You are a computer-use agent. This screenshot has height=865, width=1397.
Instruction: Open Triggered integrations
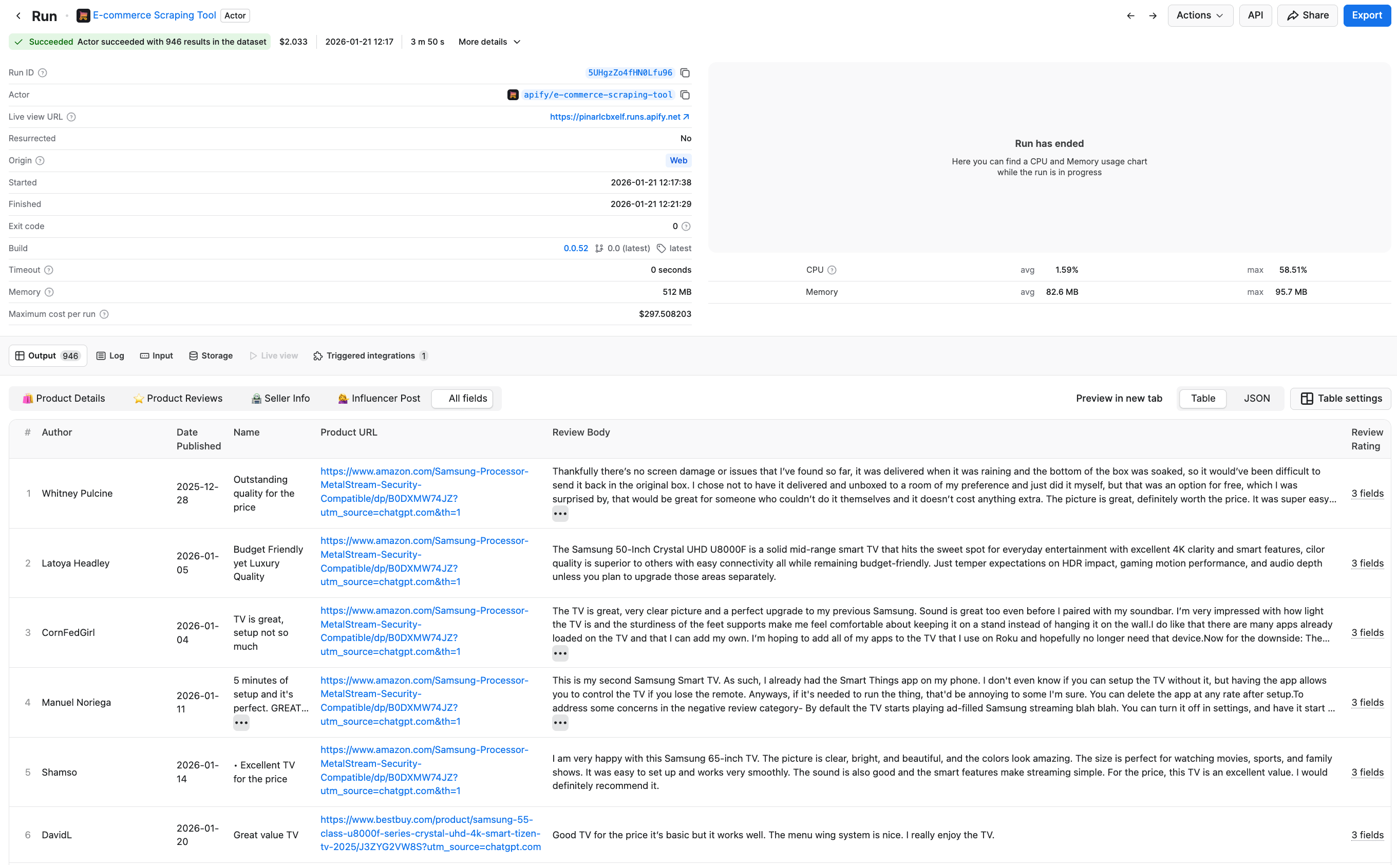[x=370, y=355]
